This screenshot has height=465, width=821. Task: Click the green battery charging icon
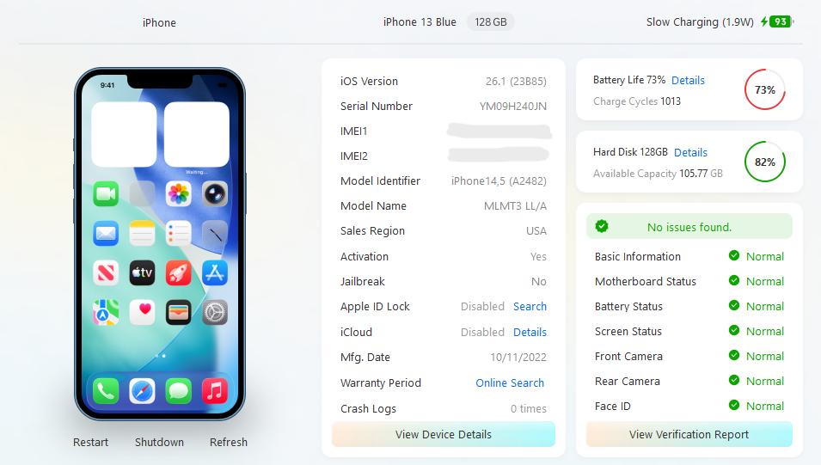(x=777, y=21)
